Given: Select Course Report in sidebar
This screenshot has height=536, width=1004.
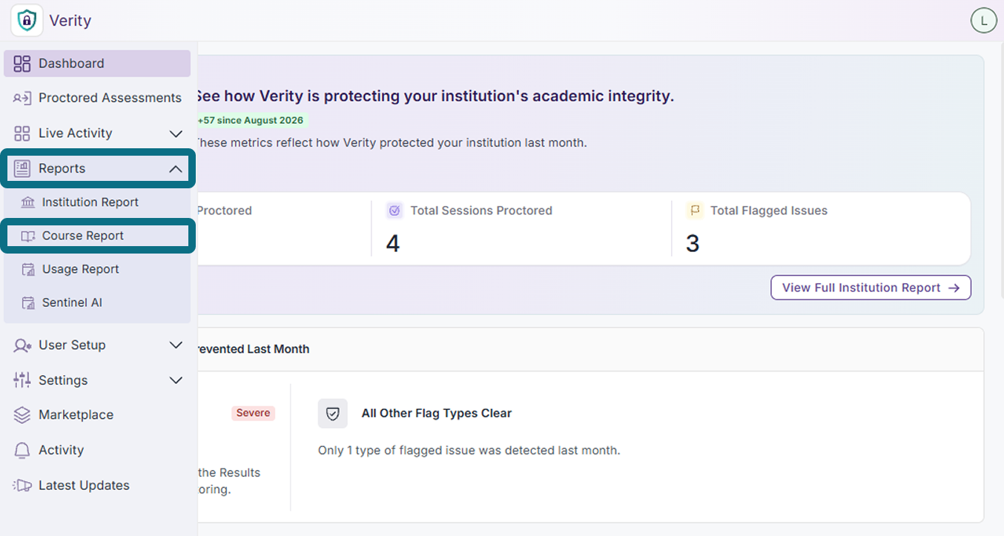Looking at the screenshot, I should pos(97,236).
